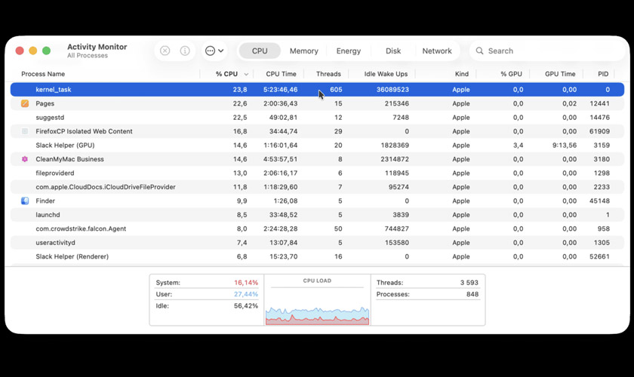The width and height of the screenshot is (634, 377).
Task: Click thread count 50 for crowdstrike agent
Action: coord(338,228)
